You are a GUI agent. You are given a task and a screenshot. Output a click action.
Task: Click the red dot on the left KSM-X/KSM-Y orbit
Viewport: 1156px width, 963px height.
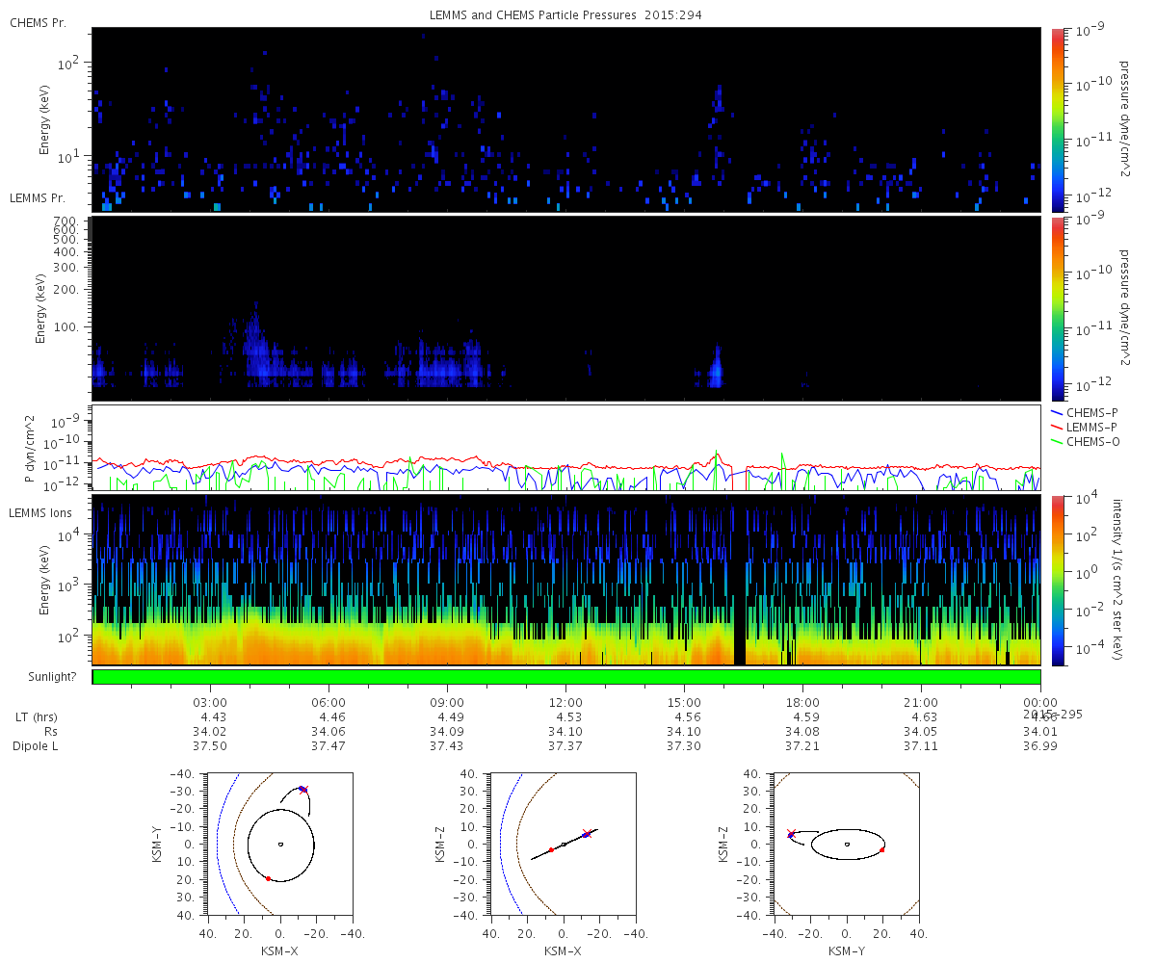coord(268,878)
